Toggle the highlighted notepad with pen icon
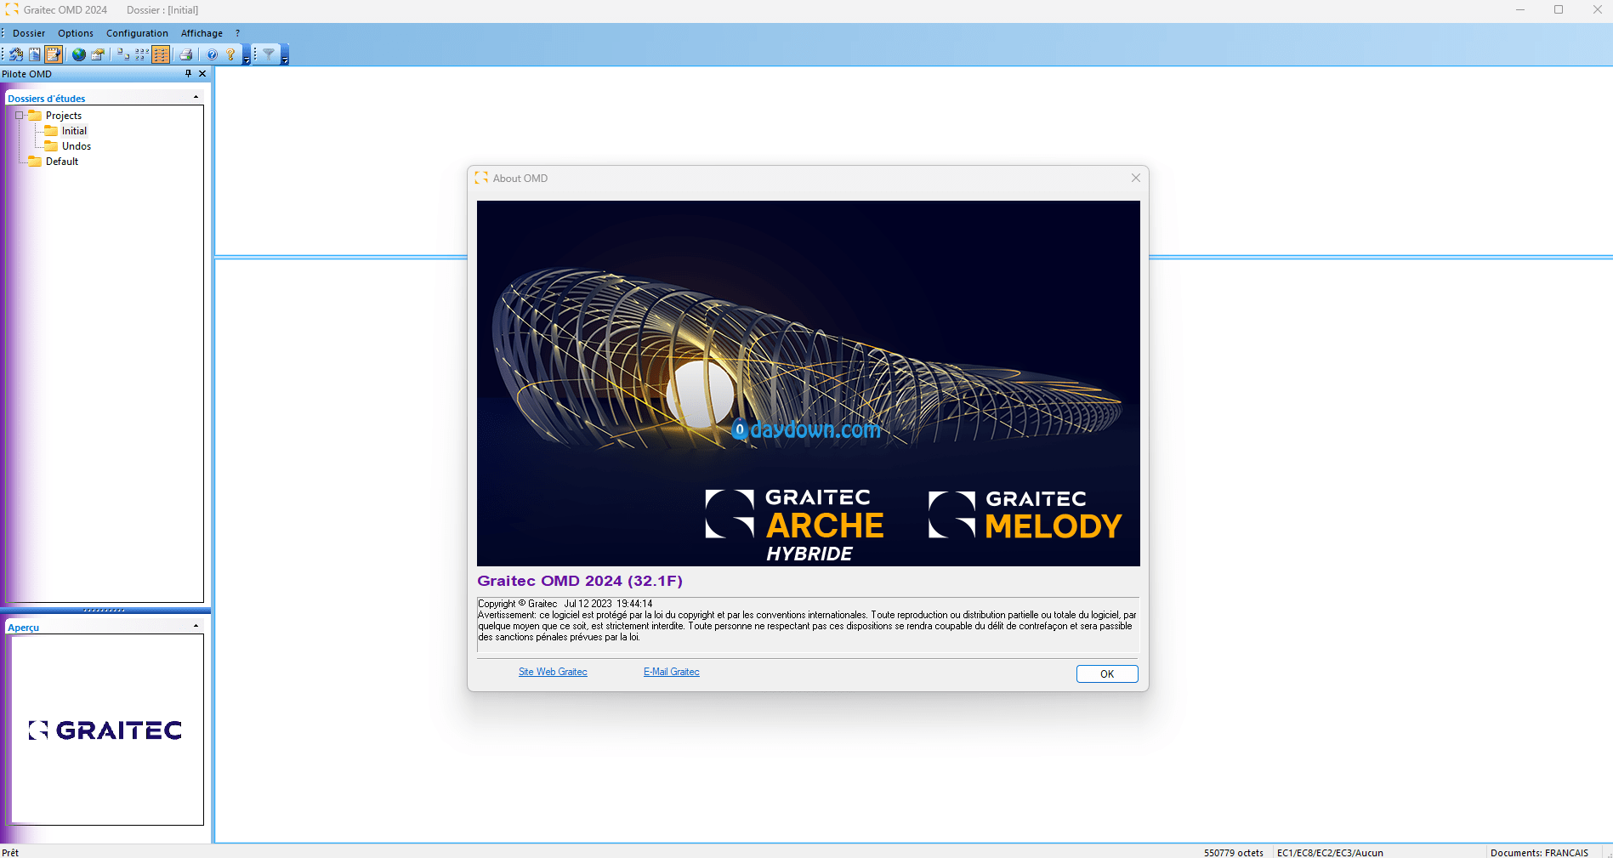The width and height of the screenshot is (1613, 858). point(54,54)
